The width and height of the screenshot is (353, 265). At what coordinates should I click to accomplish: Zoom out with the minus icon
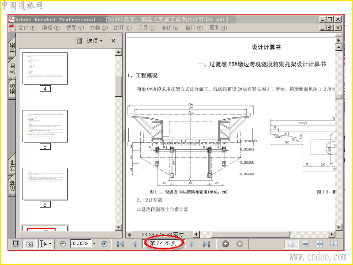click(x=63, y=244)
